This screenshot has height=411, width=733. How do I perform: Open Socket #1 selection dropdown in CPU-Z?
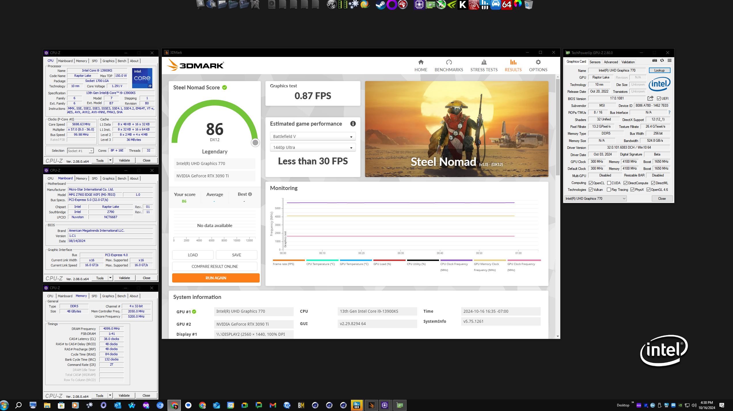click(x=80, y=151)
